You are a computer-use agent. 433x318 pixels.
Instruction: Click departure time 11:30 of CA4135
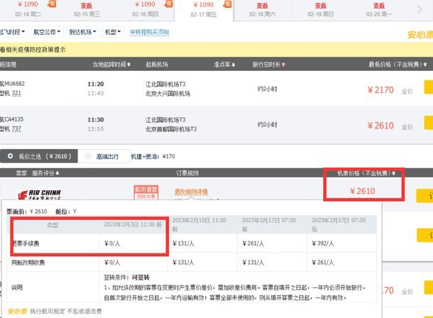pyautogui.click(x=96, y=120)
